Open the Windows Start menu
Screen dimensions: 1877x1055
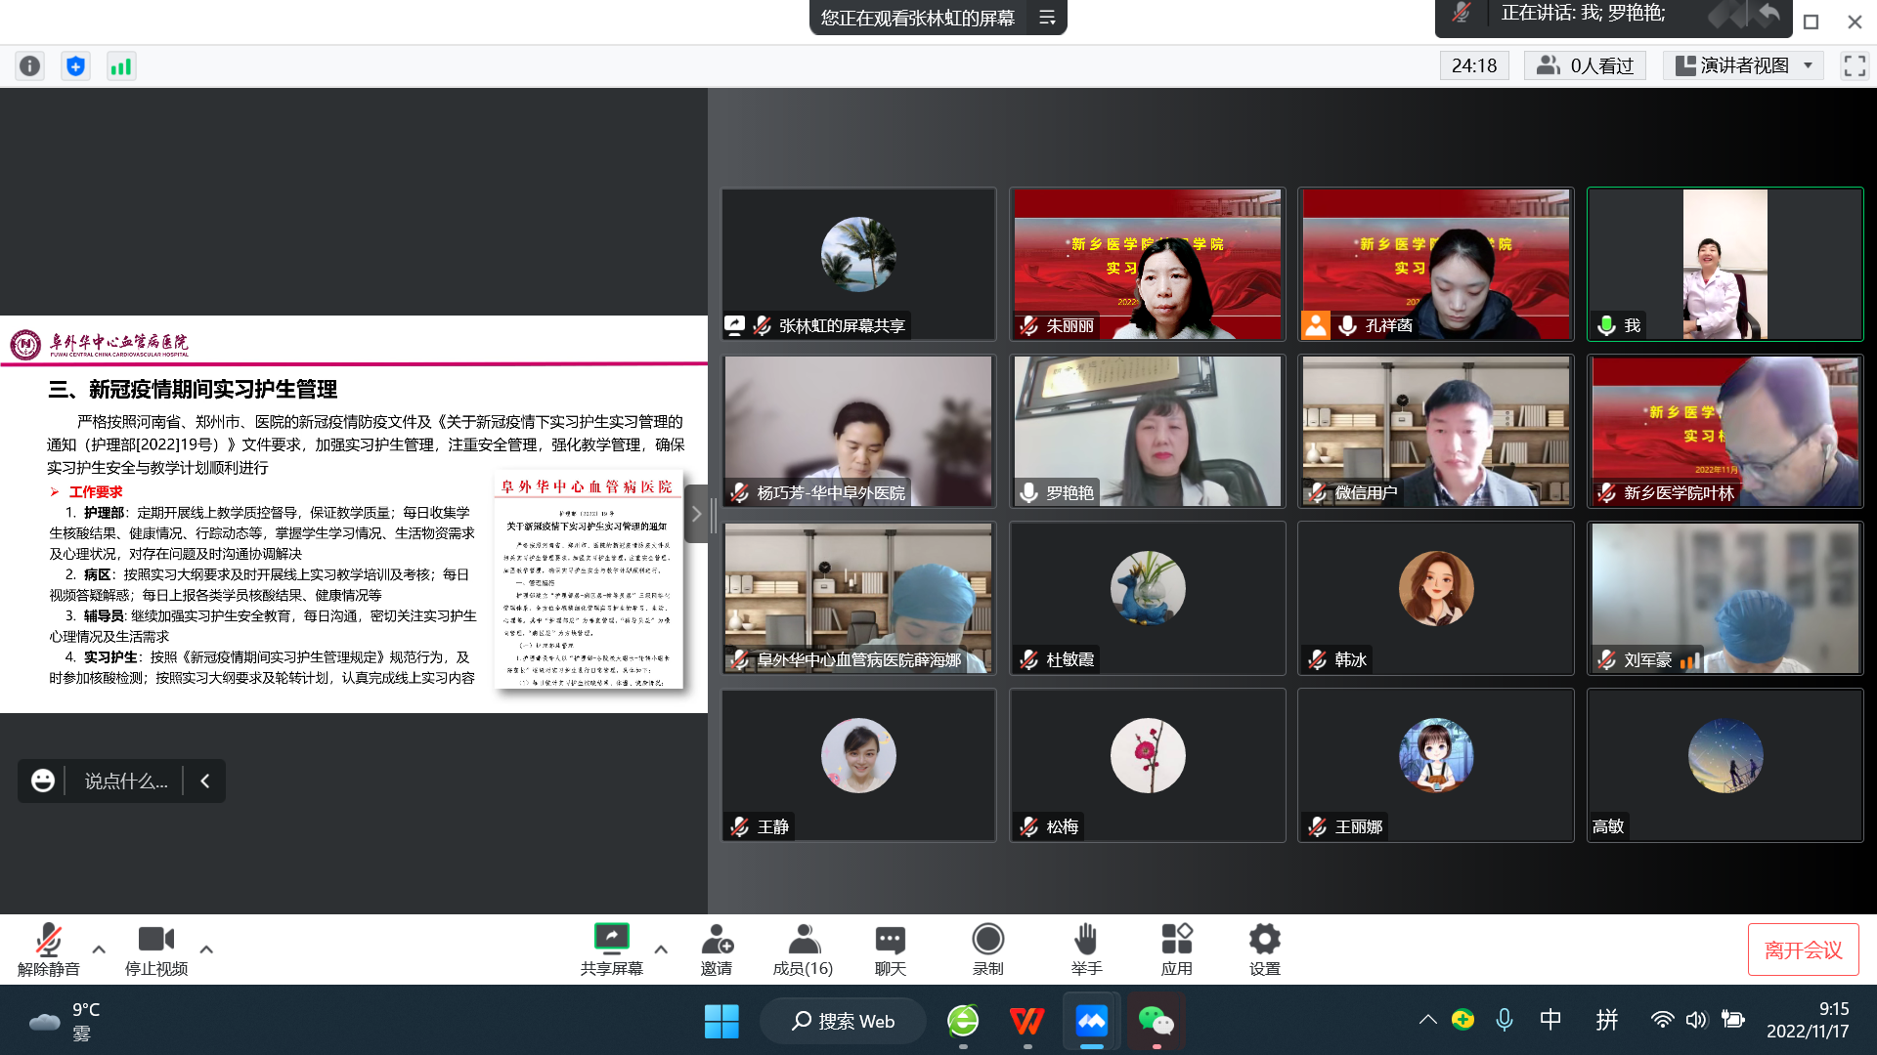pos(721,1021)
